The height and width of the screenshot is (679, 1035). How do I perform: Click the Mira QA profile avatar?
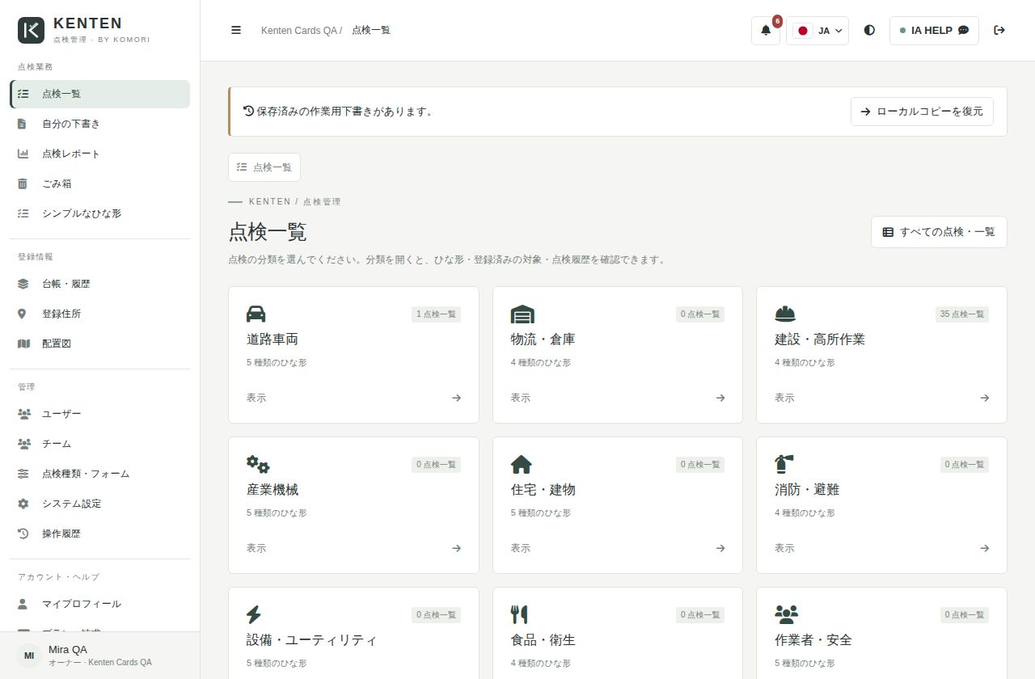29,656
